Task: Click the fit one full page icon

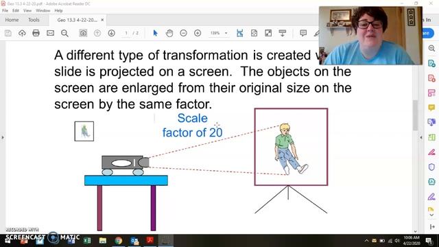Action: (254, 33)
